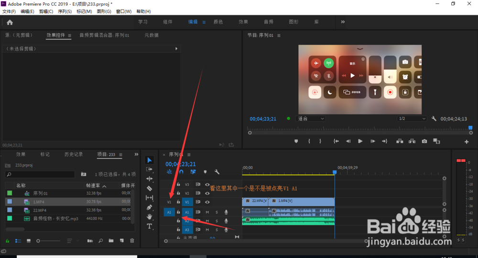Screen dimensions: 478x258
Task: Open comparison view in program monitor
Action: tap(436, 141)
